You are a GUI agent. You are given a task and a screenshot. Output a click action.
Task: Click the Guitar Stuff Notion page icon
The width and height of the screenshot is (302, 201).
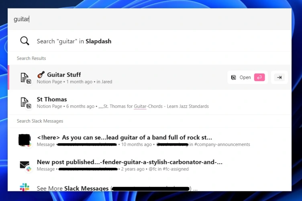26,78
